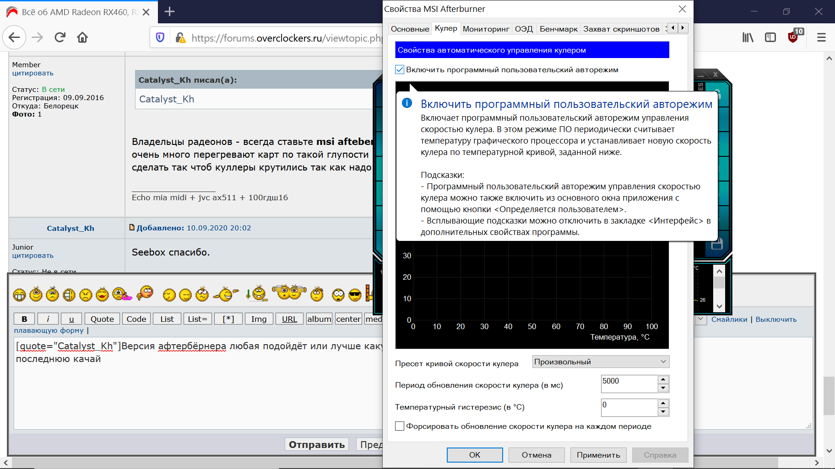This screenshot has height=469, width=835.
Task: Enable 'Форсировать обновление скорости кулера' checkbox
Action: click(400, 426)
